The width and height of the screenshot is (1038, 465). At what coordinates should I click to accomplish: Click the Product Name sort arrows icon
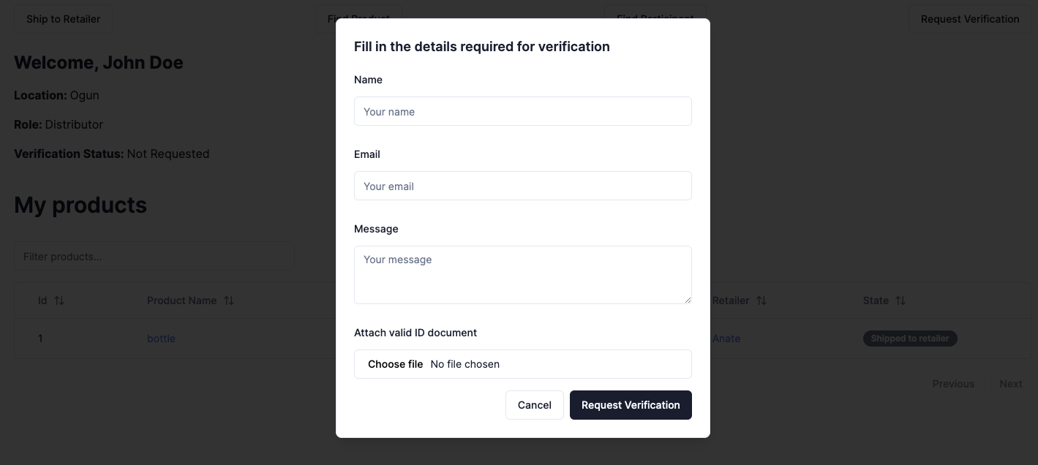coord(229,300)
